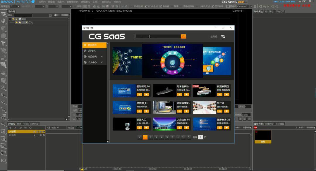This screenshot has width=316, height=171.
Task: Toggle the HD安全线 checkbox
Action: click(x=146, y=6)
